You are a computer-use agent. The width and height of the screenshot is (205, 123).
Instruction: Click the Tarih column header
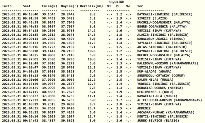click(7, 6)
